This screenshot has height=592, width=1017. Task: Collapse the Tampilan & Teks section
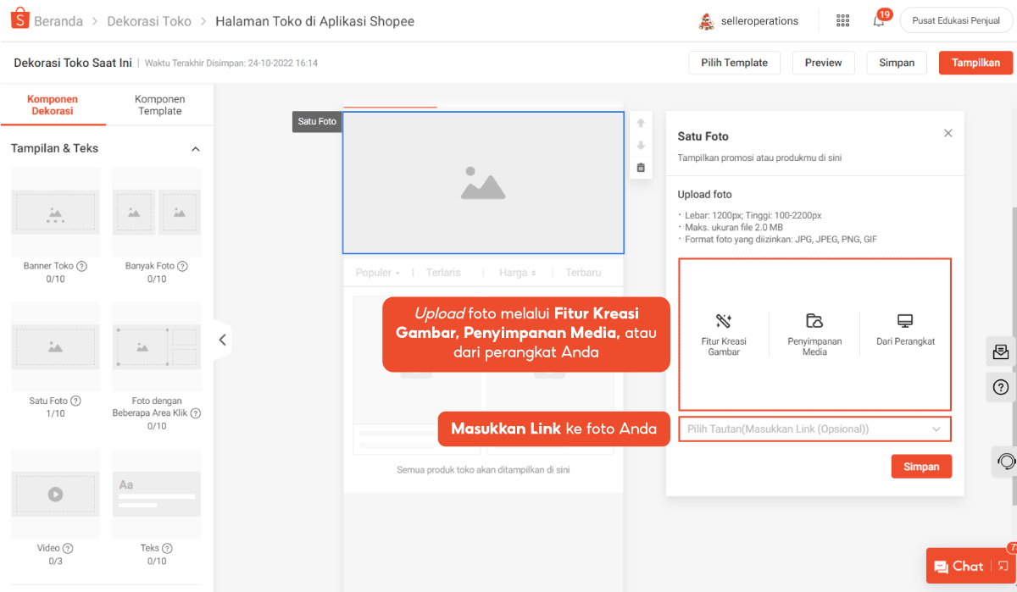click(196, 149)
